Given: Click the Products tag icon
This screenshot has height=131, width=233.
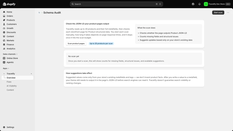Looking at the screenshot, I should coord(4,20).
